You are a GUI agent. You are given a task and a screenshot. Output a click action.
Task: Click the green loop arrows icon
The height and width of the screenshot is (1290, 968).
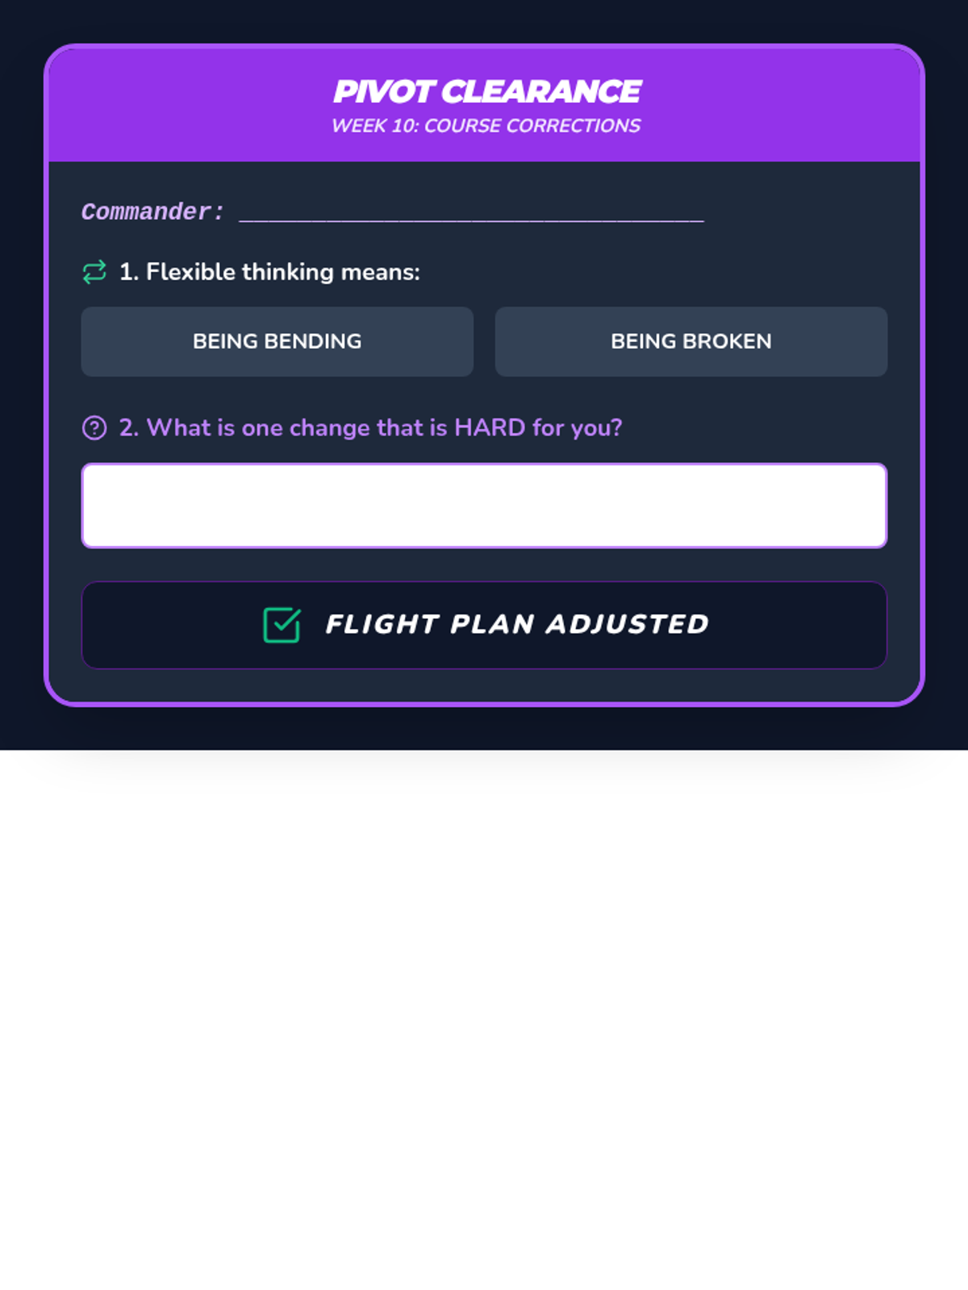(x=94, y=273)
